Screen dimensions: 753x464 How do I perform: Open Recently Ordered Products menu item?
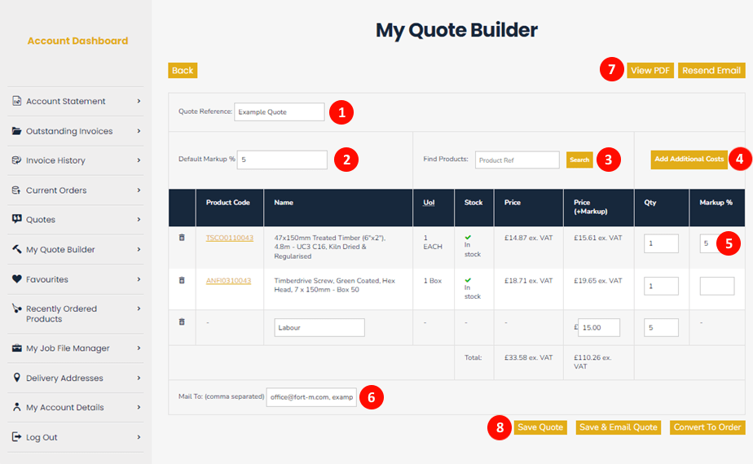coord(76,314)
